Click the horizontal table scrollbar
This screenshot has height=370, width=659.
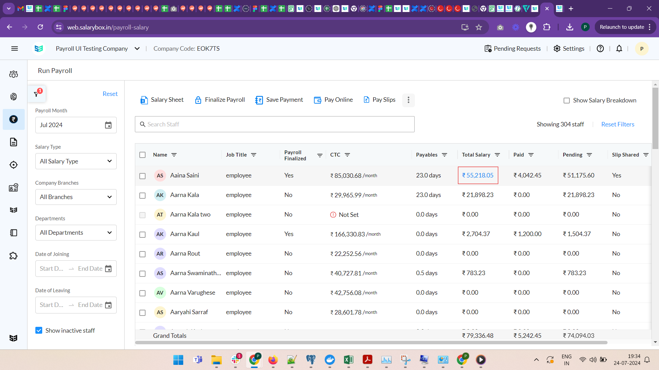(x=371, y=342)
